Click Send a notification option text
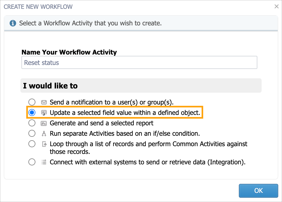The height and width of the screenshot is (202, 282). (112, 102)
